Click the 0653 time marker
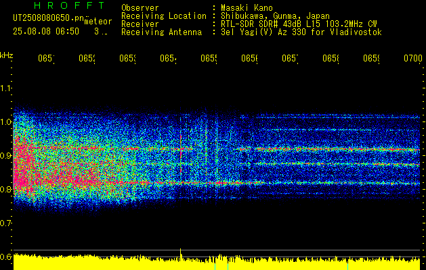This screenshot has height=270, width=426. point(128,58)
